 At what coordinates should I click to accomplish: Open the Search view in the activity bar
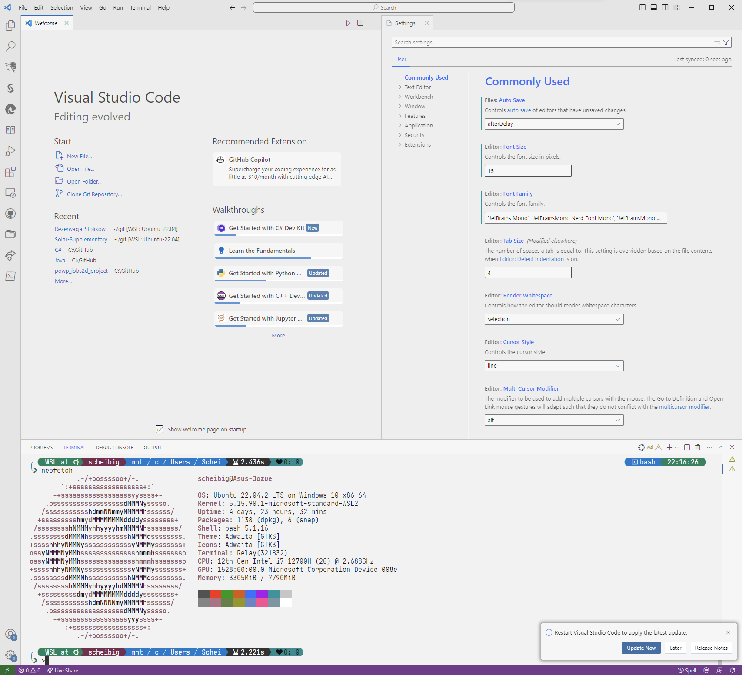coord(10,46)
